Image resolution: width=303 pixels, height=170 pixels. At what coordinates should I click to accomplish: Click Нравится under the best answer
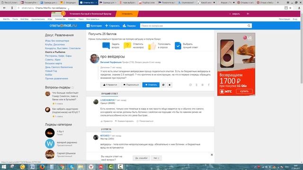(107, 121)
